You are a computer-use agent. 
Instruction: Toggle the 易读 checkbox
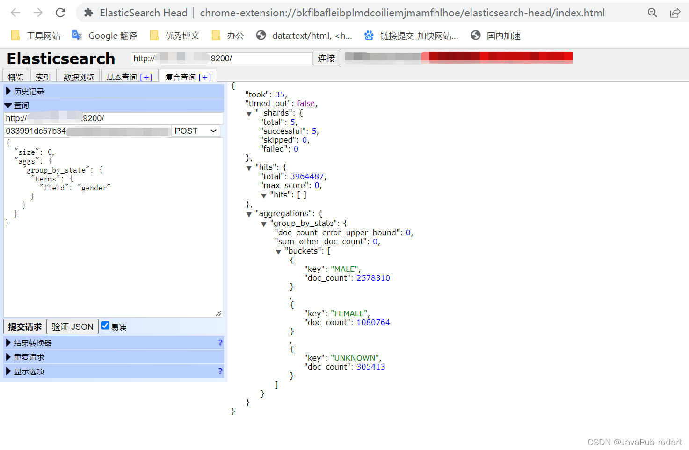[105, 326]
